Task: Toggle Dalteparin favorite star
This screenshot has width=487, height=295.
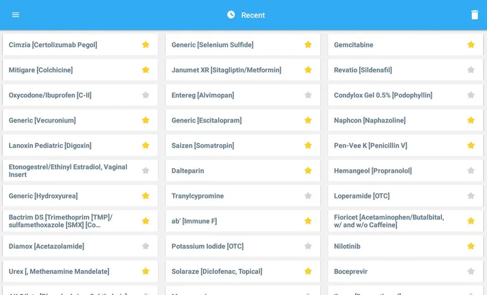Action: (308, 171)
